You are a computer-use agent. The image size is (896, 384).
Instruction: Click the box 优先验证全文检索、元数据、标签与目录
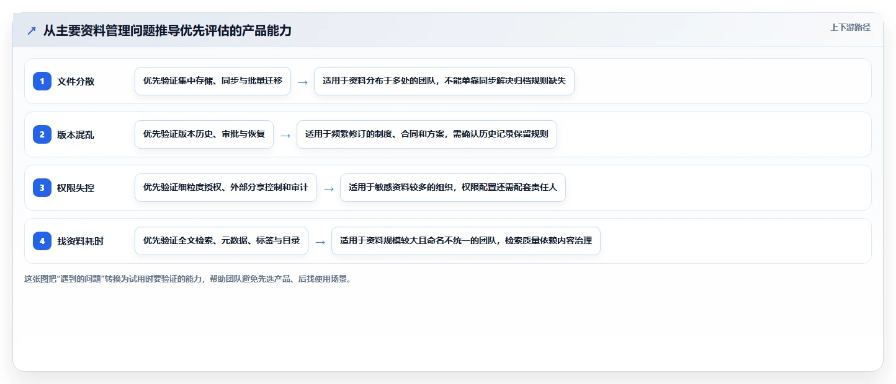222,241
